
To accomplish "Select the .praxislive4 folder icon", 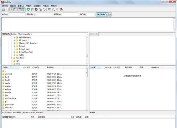I will tap(3, 105).
